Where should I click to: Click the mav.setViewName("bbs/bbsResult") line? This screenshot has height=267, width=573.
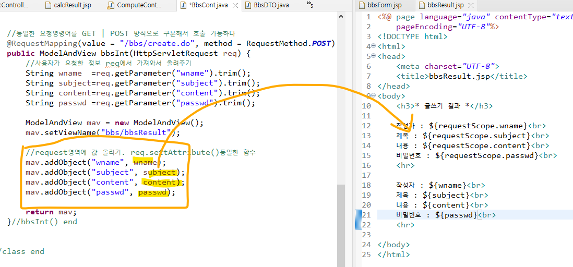point(103,132)
